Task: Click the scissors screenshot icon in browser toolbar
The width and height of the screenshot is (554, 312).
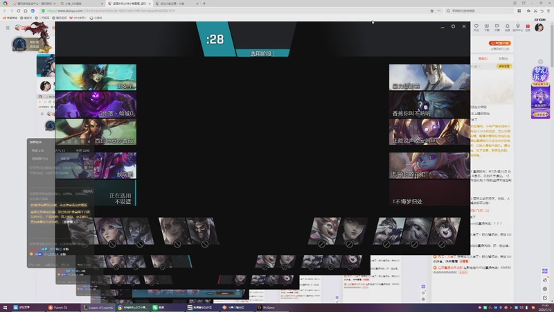Action: pyautogui.click(x=535, y=11)
